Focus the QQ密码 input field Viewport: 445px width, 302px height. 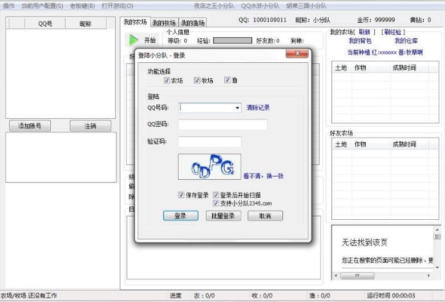click(x=222, y=124)
